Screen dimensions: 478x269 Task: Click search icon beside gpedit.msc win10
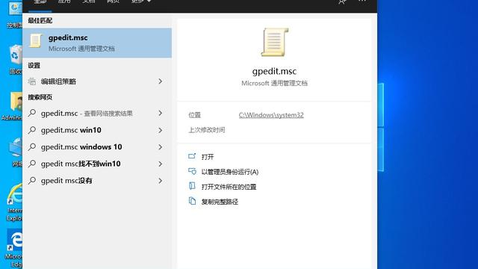(x=32, y=130)
